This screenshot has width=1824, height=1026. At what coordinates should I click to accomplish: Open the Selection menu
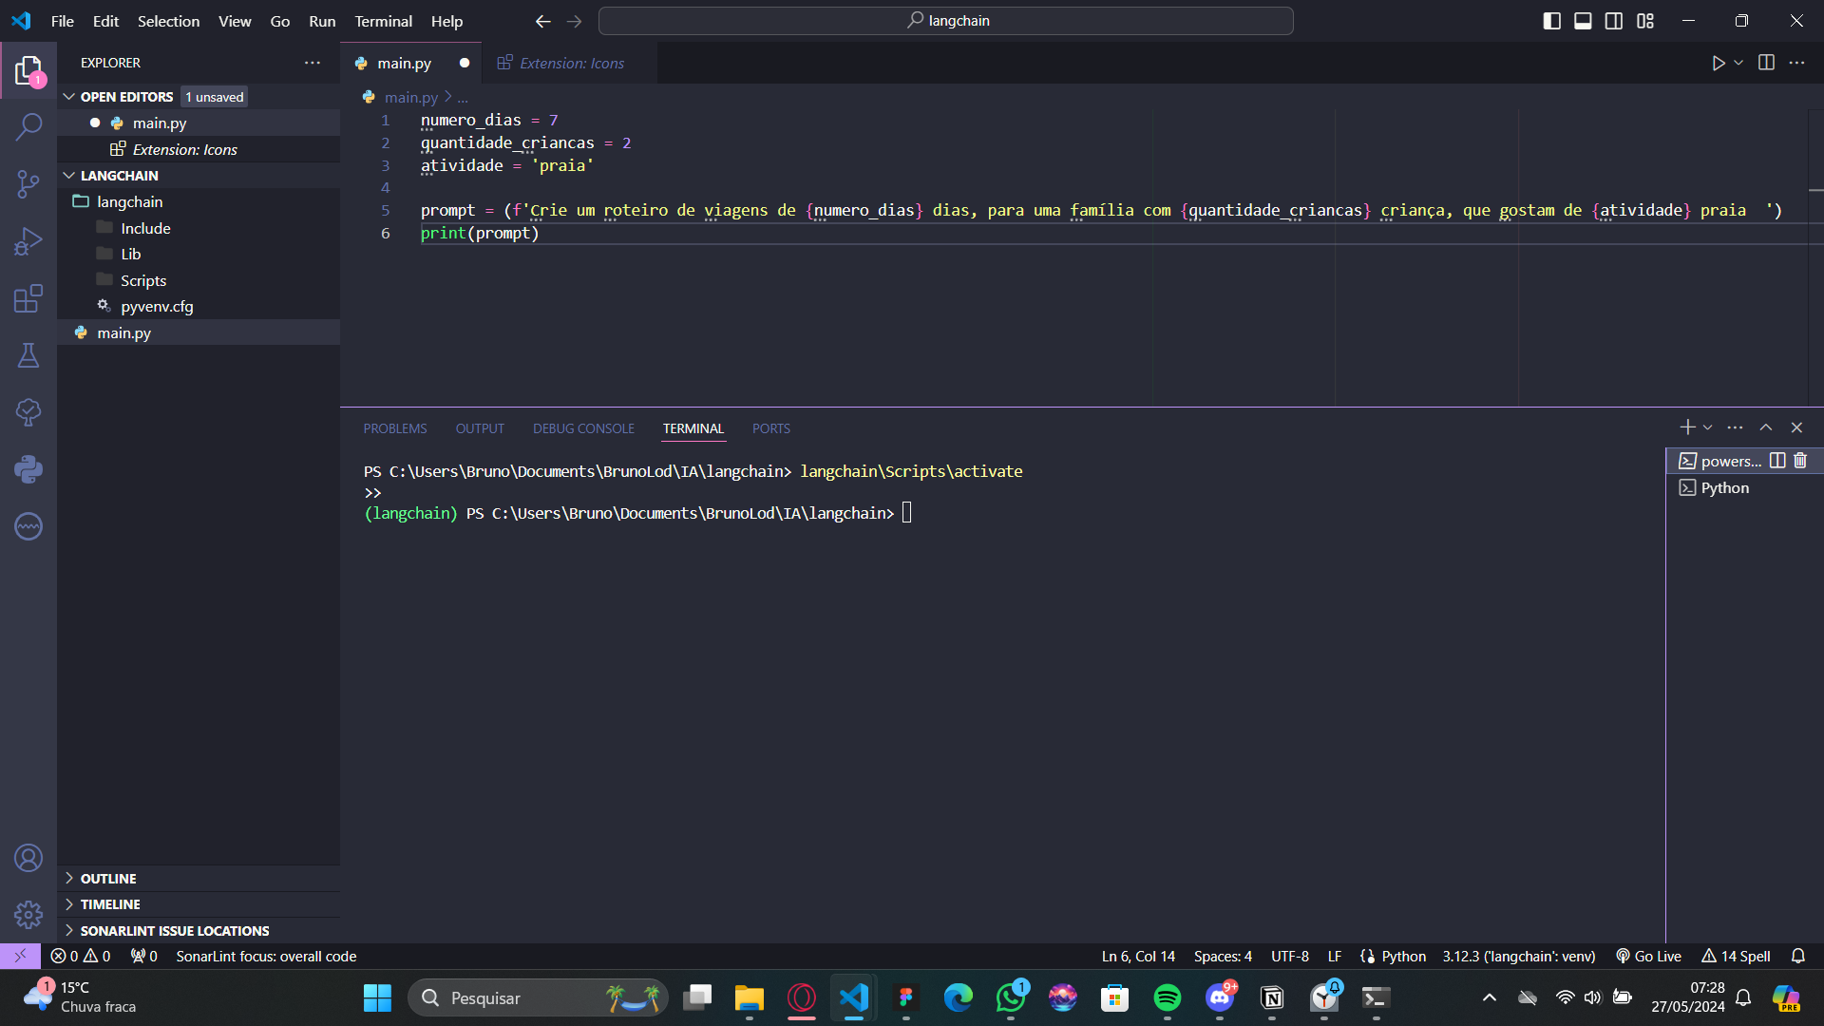[x=168, y=21]
